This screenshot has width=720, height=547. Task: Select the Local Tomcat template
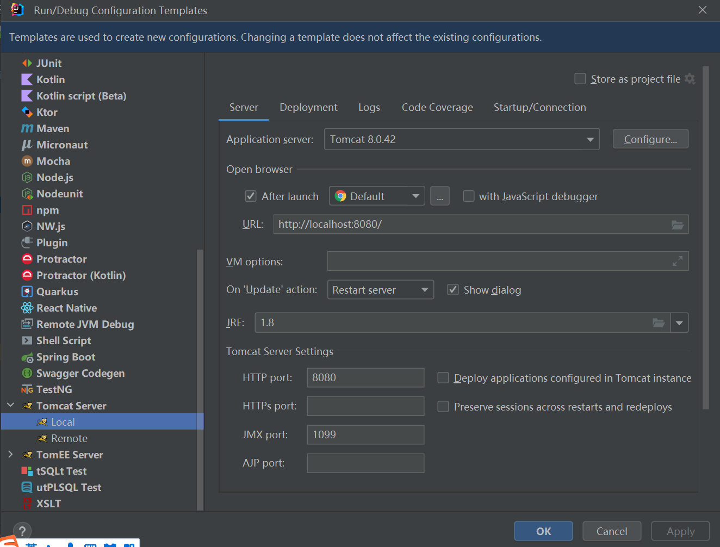[x=102, y=422]
